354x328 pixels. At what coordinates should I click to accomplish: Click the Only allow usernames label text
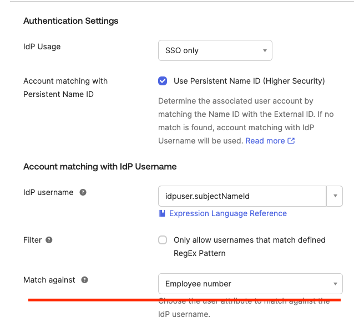[250, 247]
